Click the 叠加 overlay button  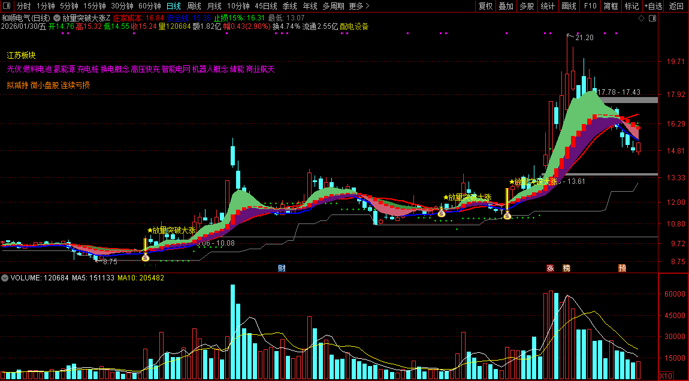[506, 6]
